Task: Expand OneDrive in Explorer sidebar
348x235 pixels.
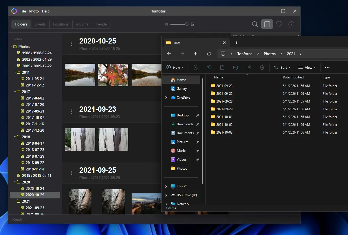Action: pos(166,98)
